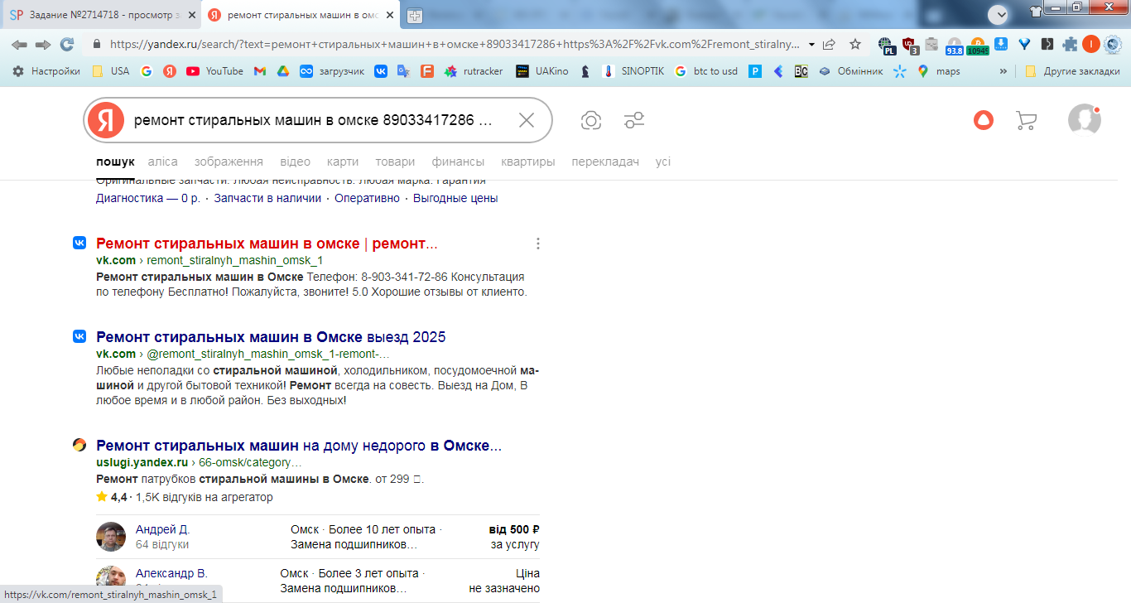This screenshot has height=603, width=1131.
Task: Open the 'btc to usd' bookmark
Action: click(x=705, y=71)
